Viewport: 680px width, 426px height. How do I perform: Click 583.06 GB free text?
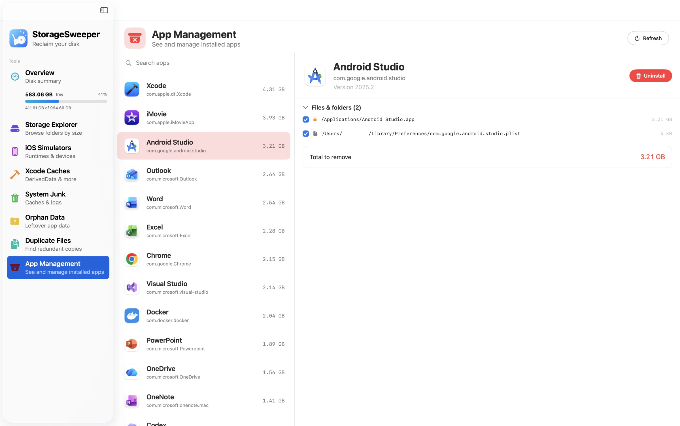click(x=44, y=94)
